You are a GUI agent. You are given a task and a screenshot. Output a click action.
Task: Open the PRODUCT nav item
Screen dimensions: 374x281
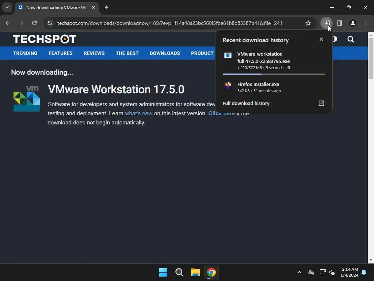click(202, 53)
